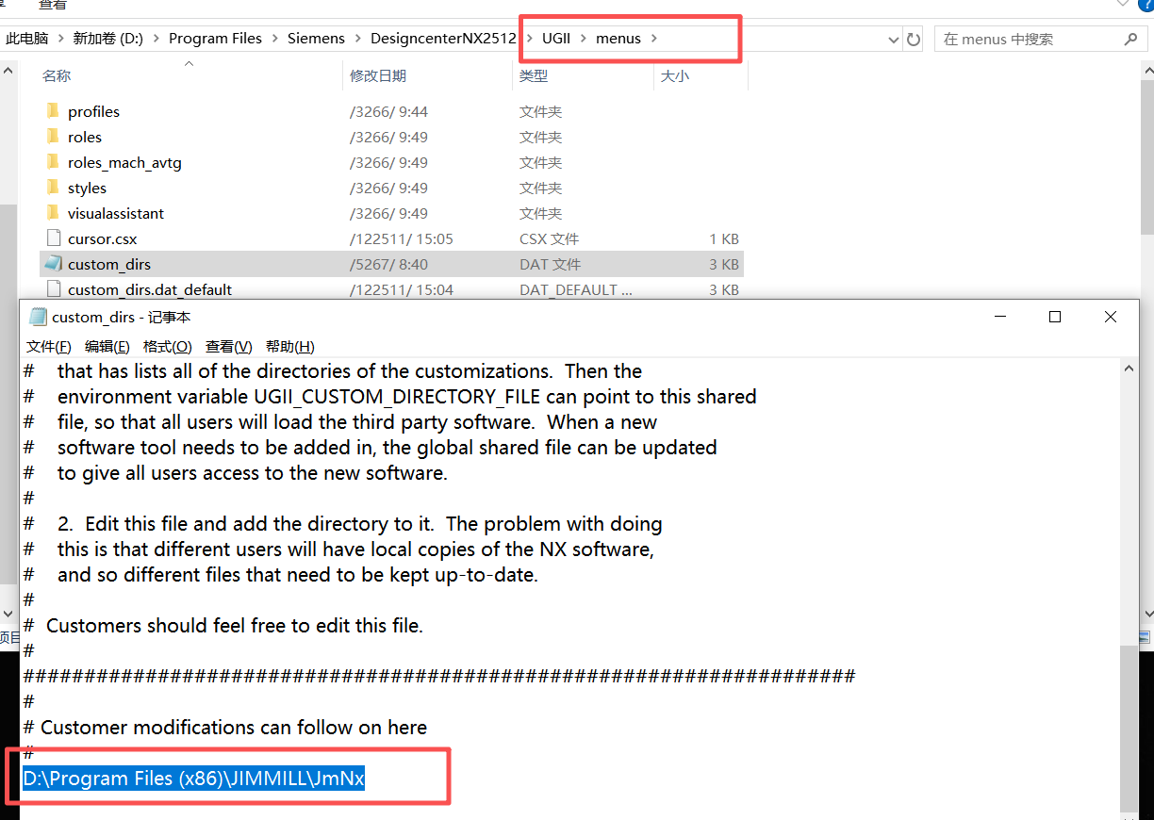Open the Notepad 格式(O) menu
1154x820 pixels.
168,346
